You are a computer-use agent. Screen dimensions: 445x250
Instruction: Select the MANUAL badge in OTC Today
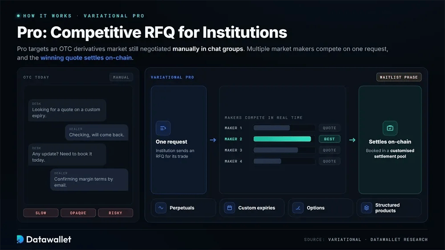(121, 77)
